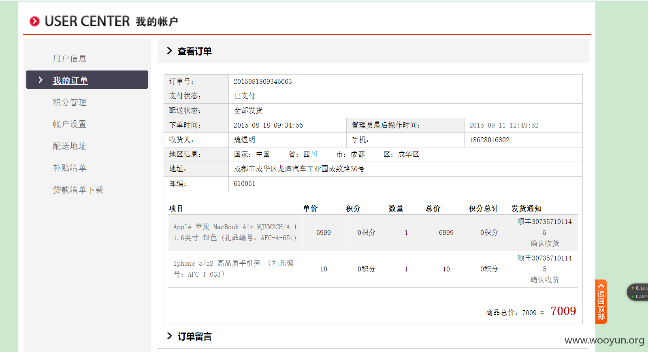
Task: Click the phone number 18628016802
Action: (489, 140)
